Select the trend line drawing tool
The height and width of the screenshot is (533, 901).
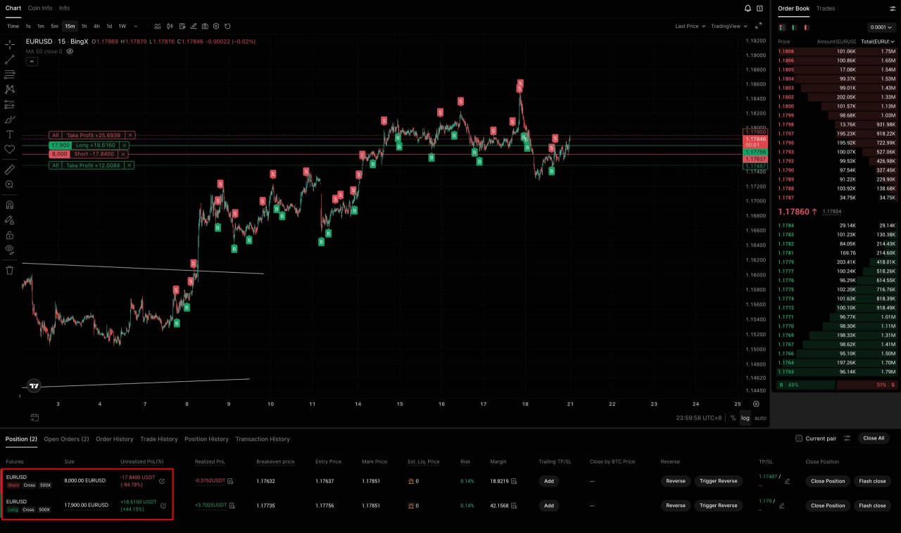[10, 59]
